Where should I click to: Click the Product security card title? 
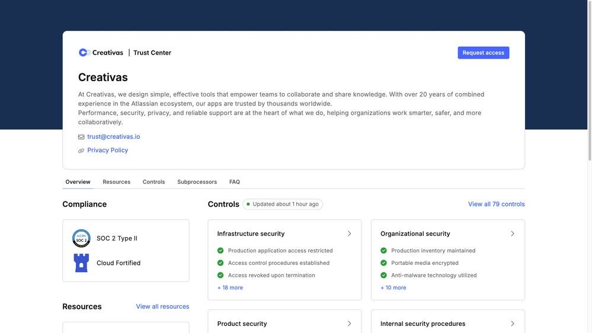(242, 324)
